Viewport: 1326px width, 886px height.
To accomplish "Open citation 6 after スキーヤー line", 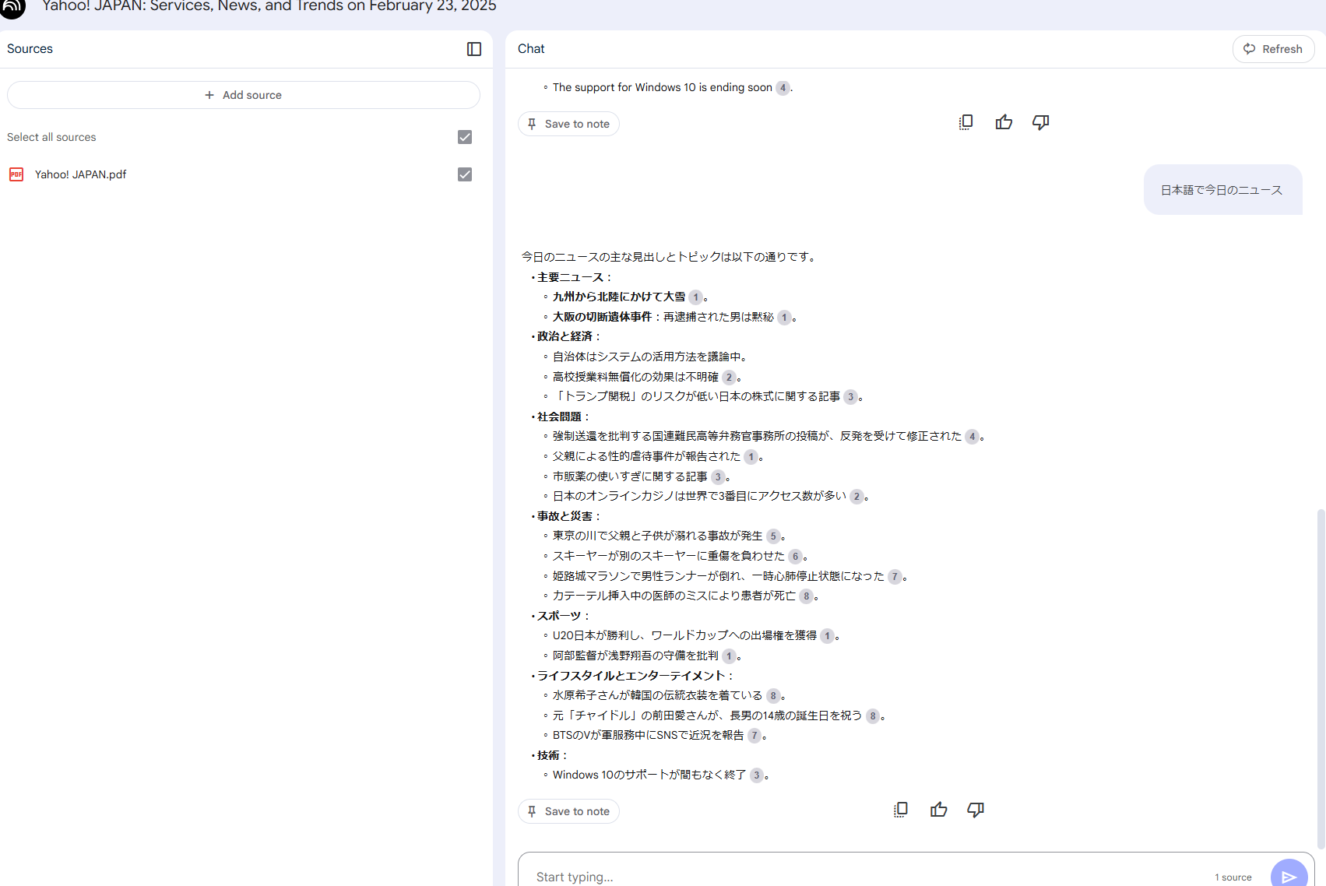I will coord(795,557).
